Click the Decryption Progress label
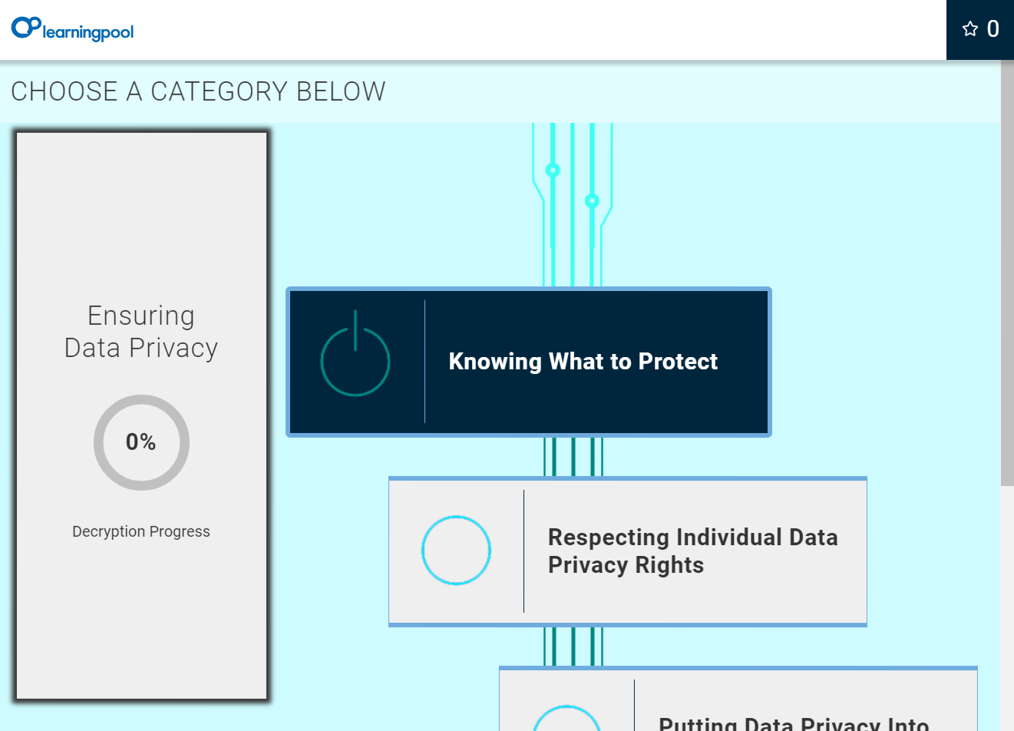The width and height of the screenshot is (1014, 731). [x=141, y=531]
